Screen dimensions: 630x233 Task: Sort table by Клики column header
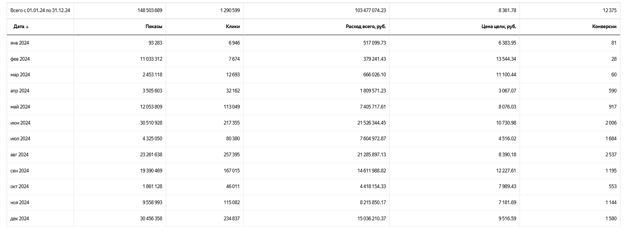pyautogui.click(x=233, y=26)
